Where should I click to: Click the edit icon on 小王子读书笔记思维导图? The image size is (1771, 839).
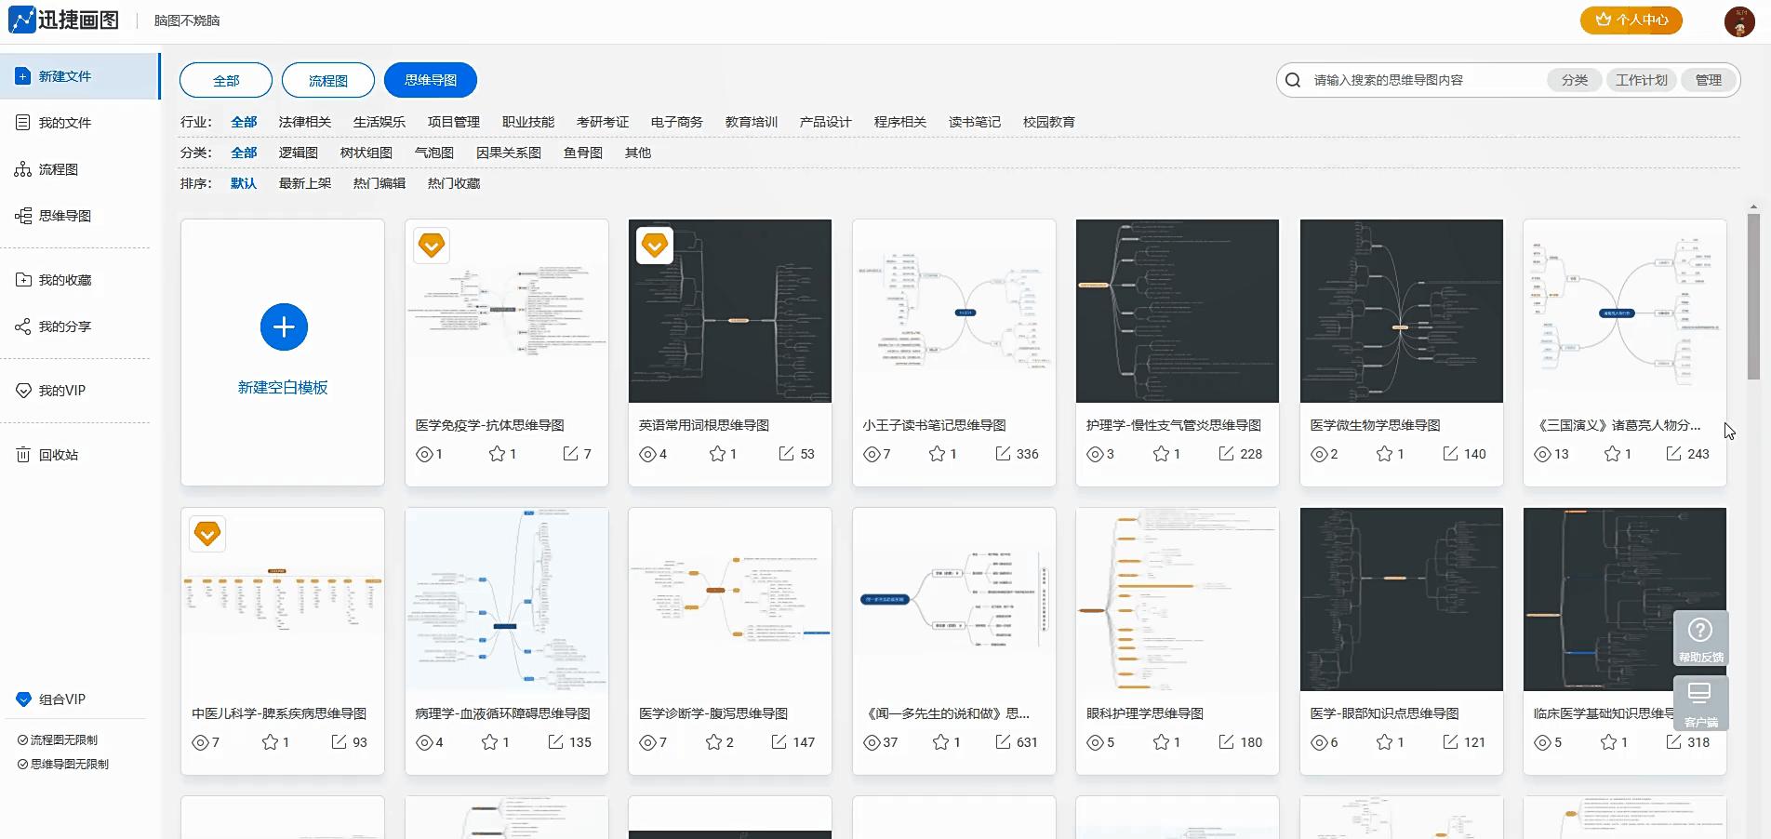tap(1004, 454)
